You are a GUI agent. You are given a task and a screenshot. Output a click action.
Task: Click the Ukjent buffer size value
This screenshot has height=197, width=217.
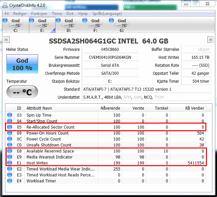[196, 49]
